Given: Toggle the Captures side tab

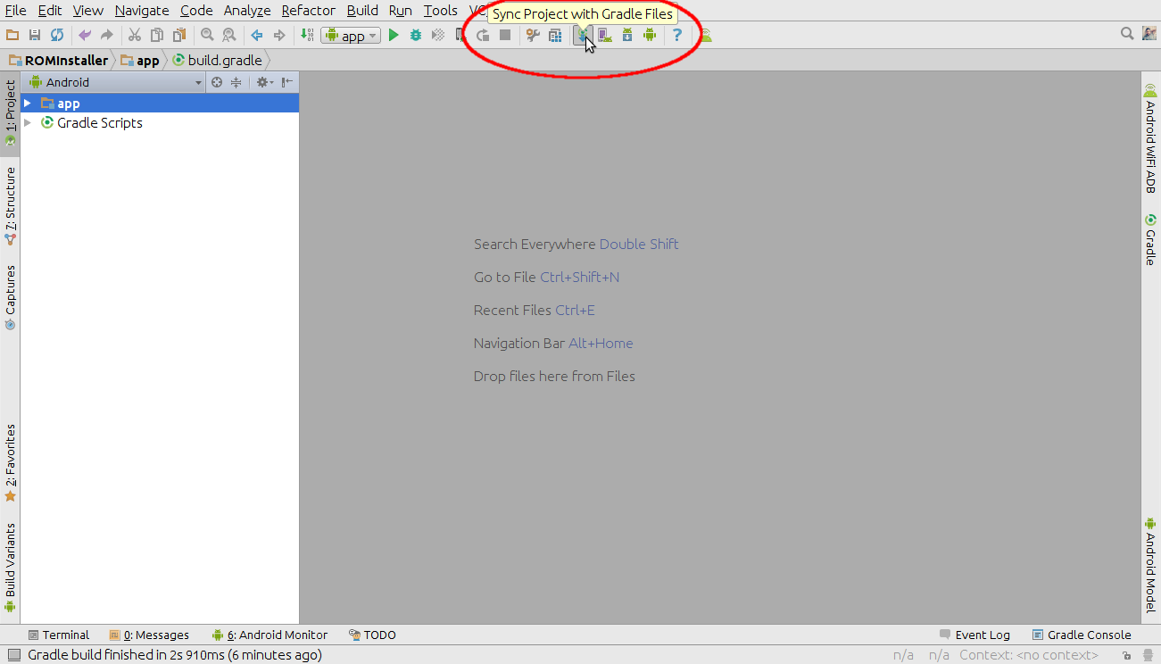Looking at the screenshot, I should tap(10, 298).
